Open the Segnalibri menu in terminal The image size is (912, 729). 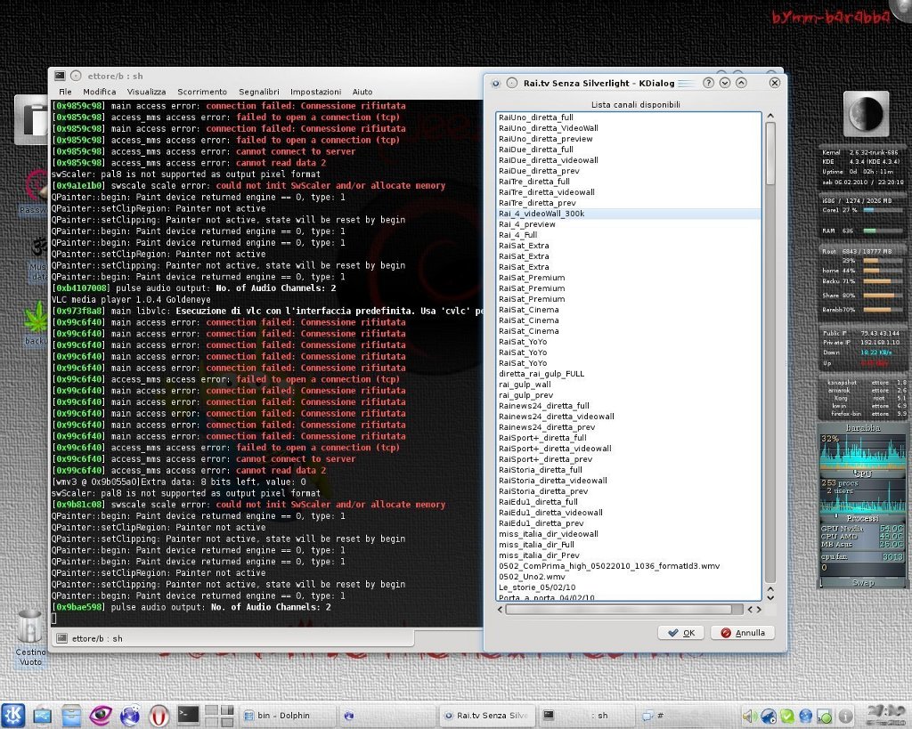pyautogui.click(x=258, y=92)
